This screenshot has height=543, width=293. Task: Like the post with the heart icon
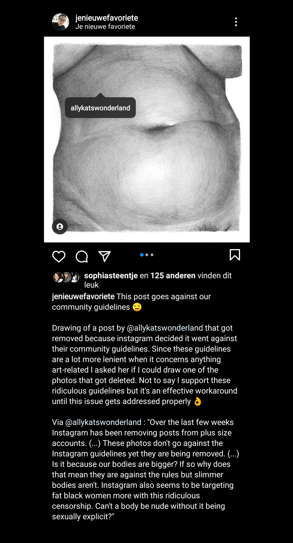[x=59, y=256]
